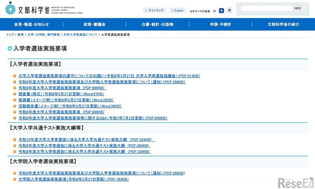Open the 286KB 通知 PDF under 大学院入学者選抜実施要項
The height and width of the screenshot is (189, 315).
(x=102, y=173)
